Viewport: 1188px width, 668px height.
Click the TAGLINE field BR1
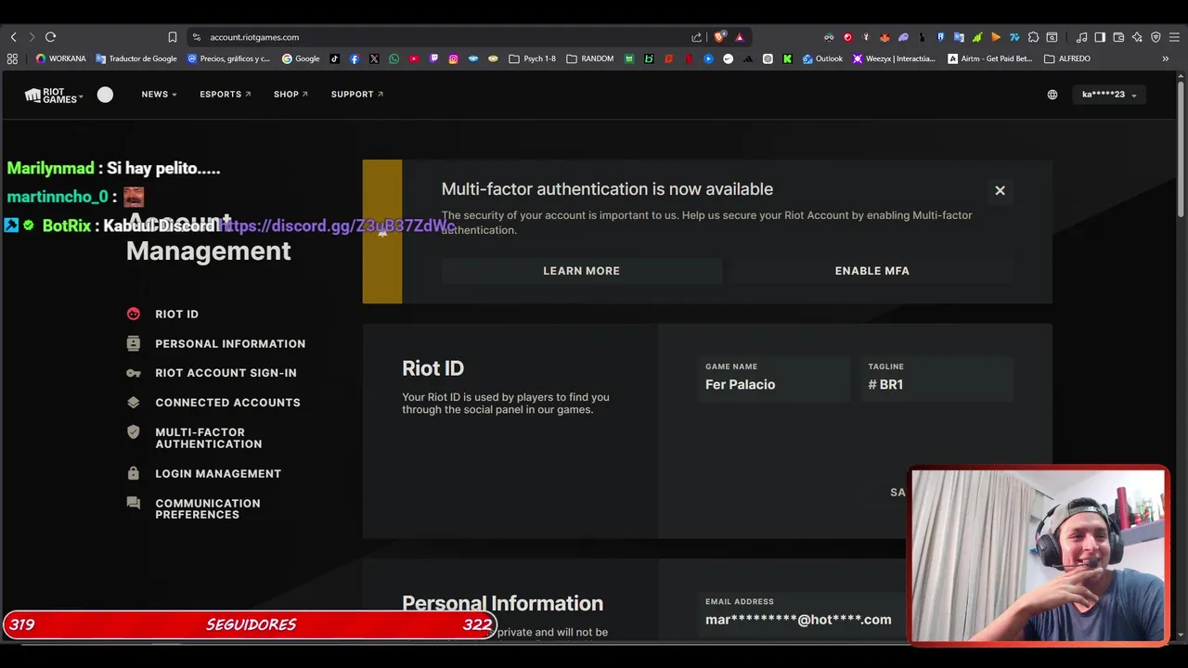coord(936,379)
